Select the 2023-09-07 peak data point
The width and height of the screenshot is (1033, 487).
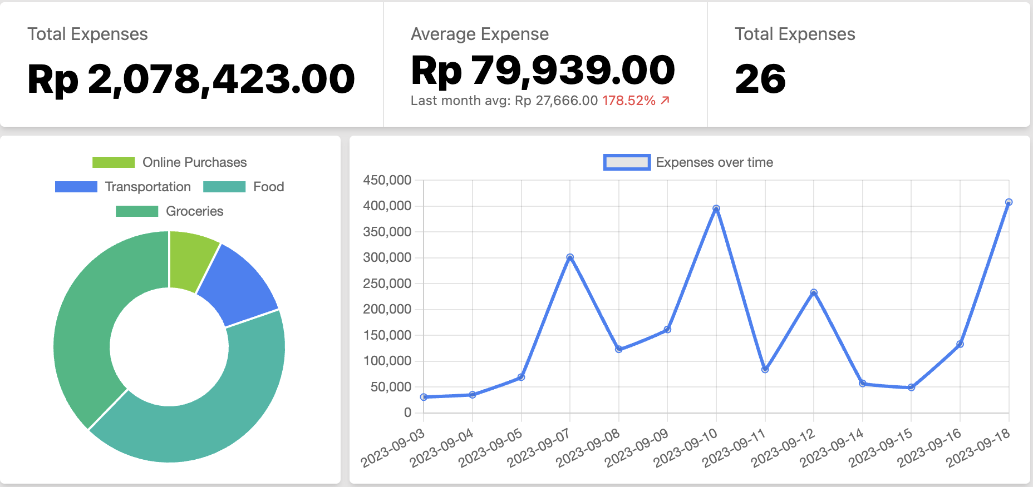point(570,257)
